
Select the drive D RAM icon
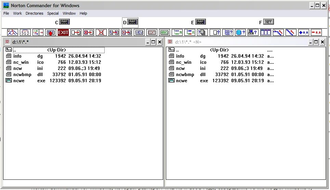pyautogui.click(x=132, y=22)
